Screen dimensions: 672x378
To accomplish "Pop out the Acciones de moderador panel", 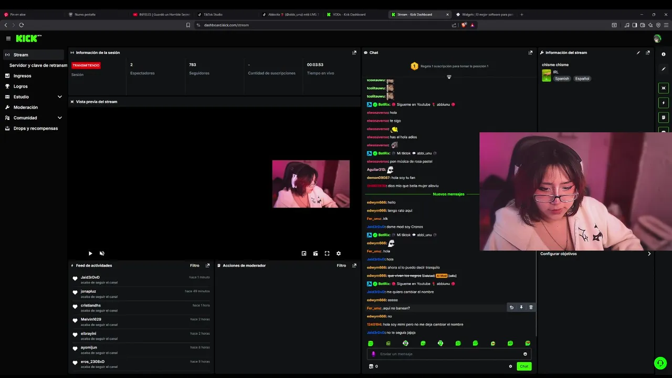I will 354,266.
